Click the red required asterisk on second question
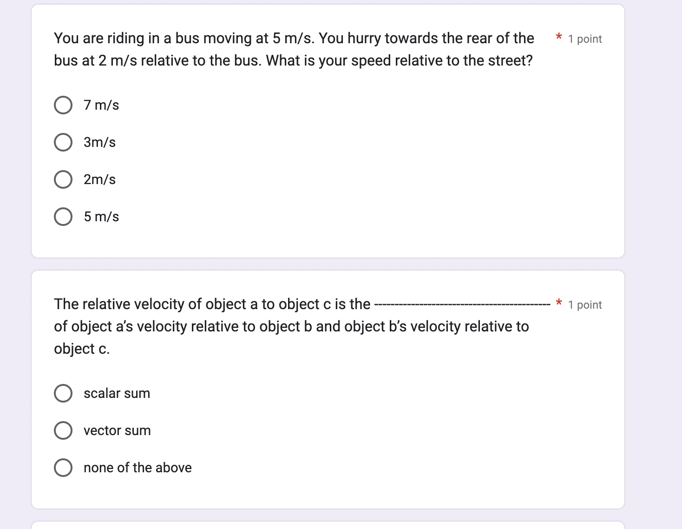Image resolution: width=682 pixels, height=529 pixels. click(x=559, y=302)
